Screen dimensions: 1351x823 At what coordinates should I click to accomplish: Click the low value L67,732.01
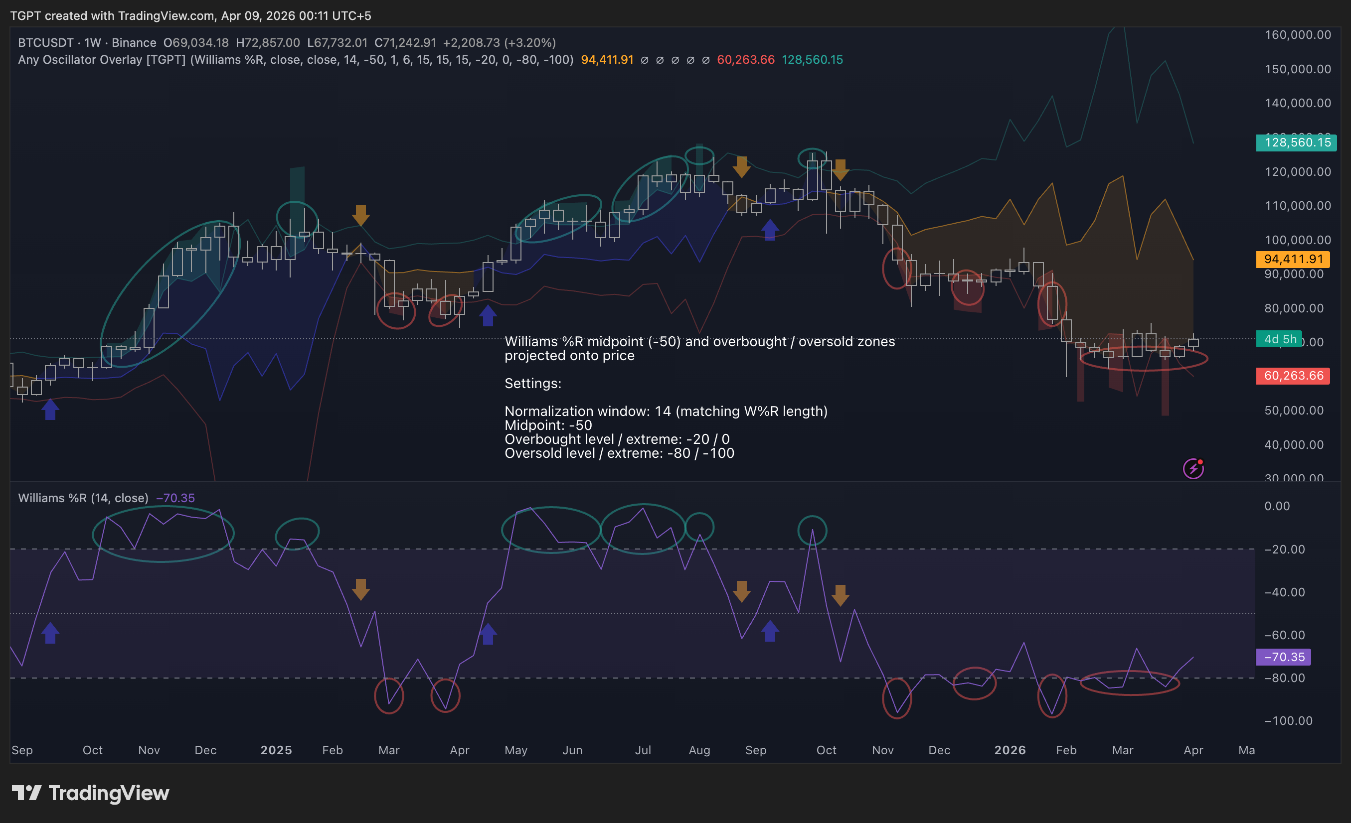coord(337,43)
